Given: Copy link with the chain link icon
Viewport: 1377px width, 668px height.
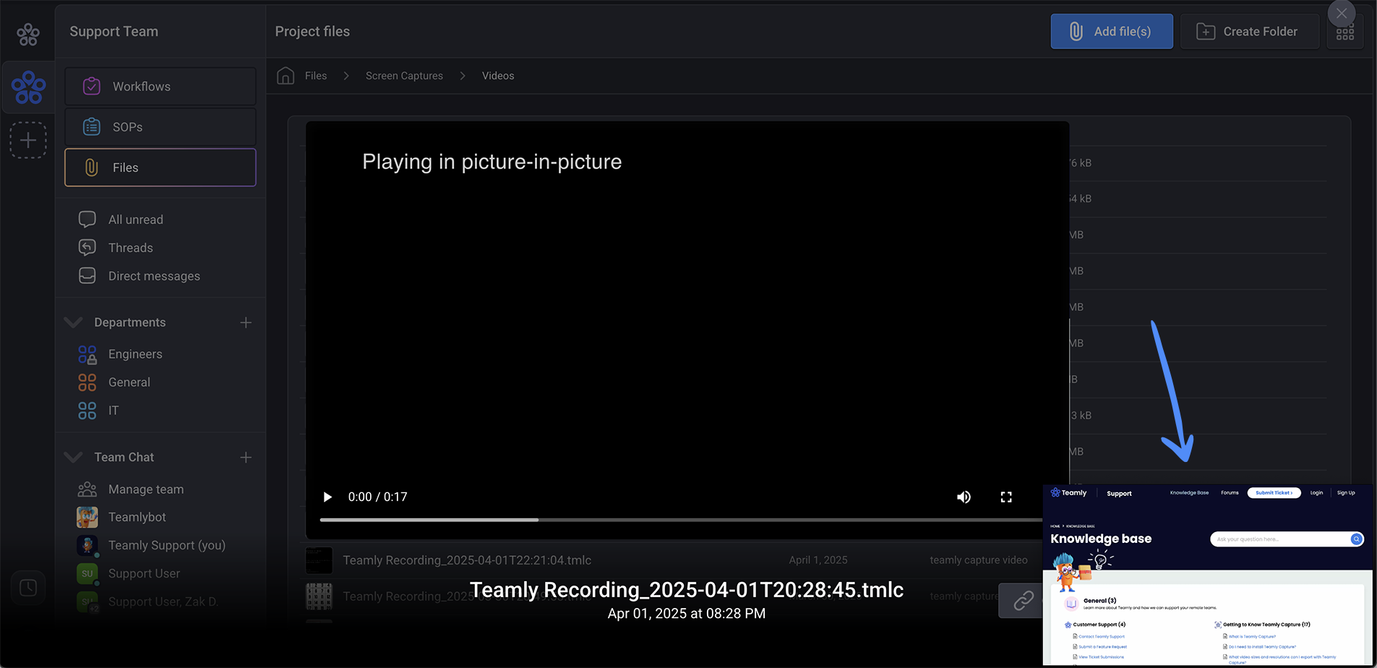Looking at the screenshot, I should coord(1023,601).
